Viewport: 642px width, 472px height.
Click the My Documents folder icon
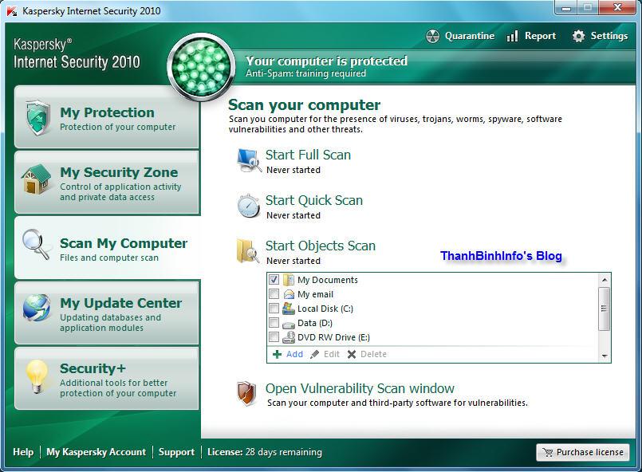[289, 280]
